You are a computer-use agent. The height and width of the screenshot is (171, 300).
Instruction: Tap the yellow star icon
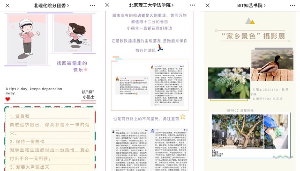point(183,116)
